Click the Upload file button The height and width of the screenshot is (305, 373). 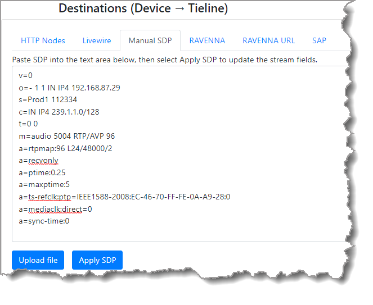tap(38, 261)
